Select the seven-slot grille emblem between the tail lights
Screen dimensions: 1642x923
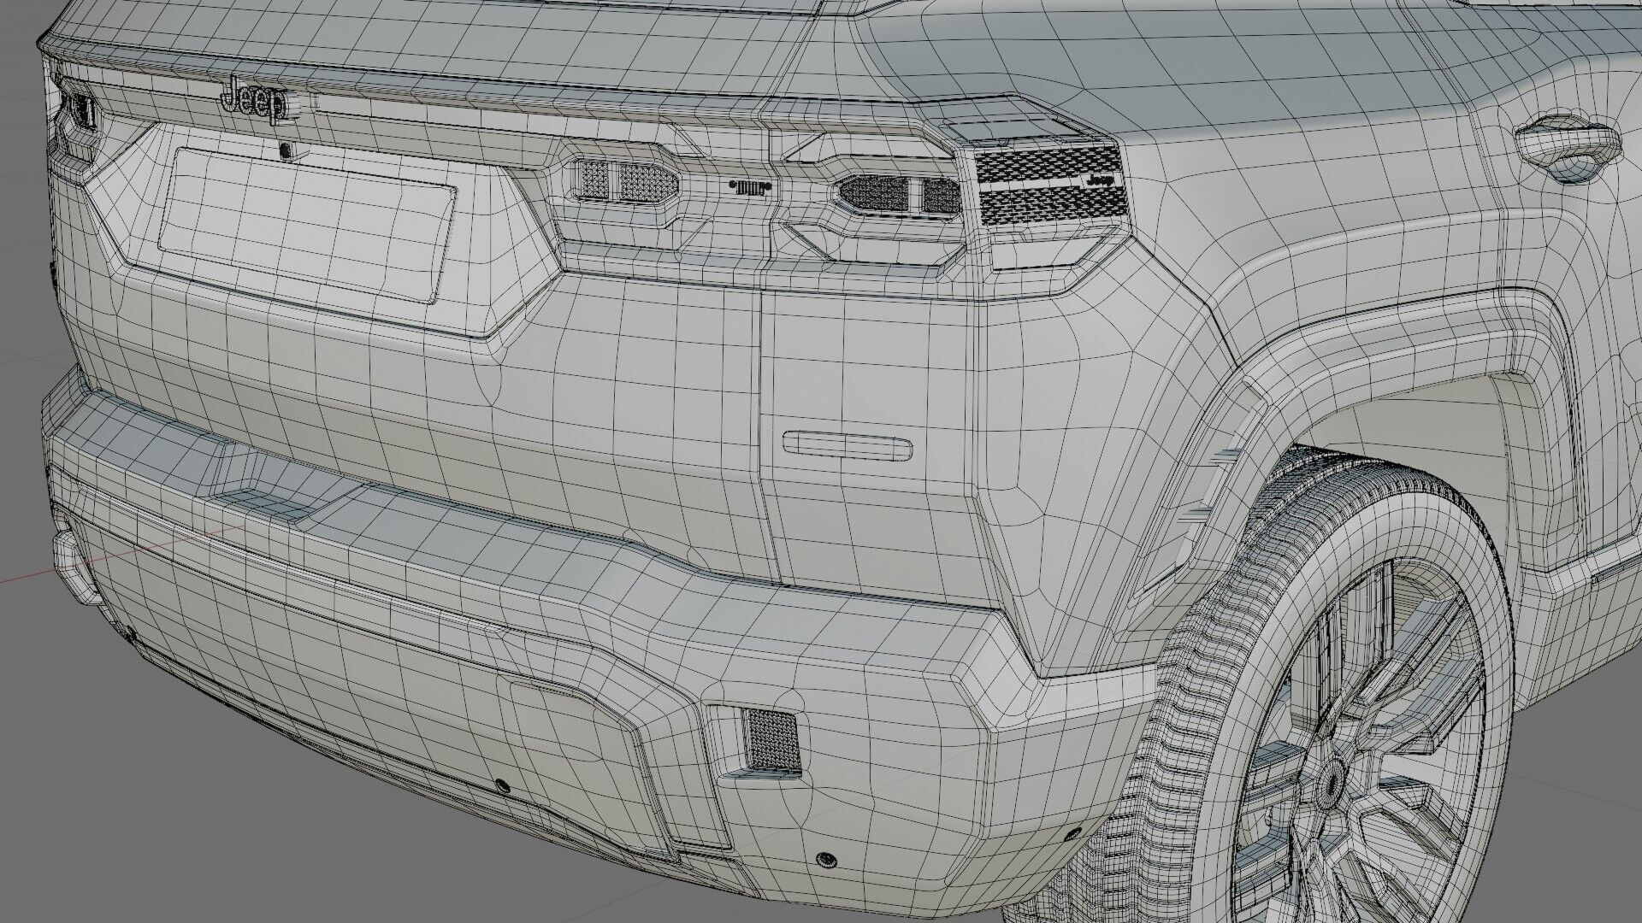750,187
